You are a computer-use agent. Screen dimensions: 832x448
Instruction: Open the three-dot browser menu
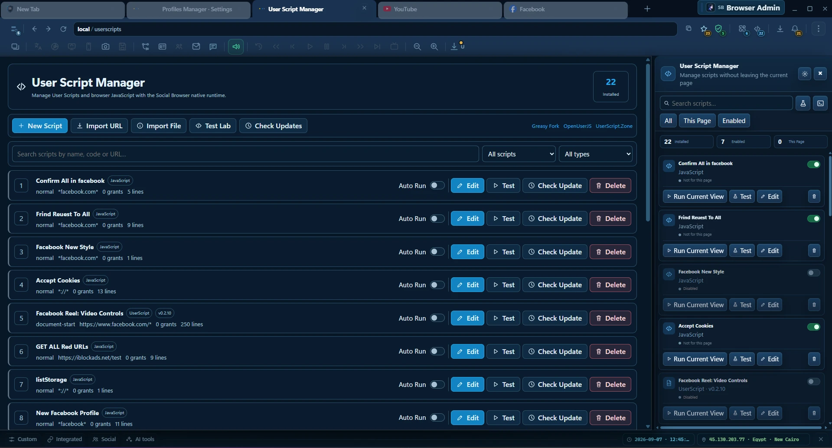pyautogui.click(x=819, y=29)
